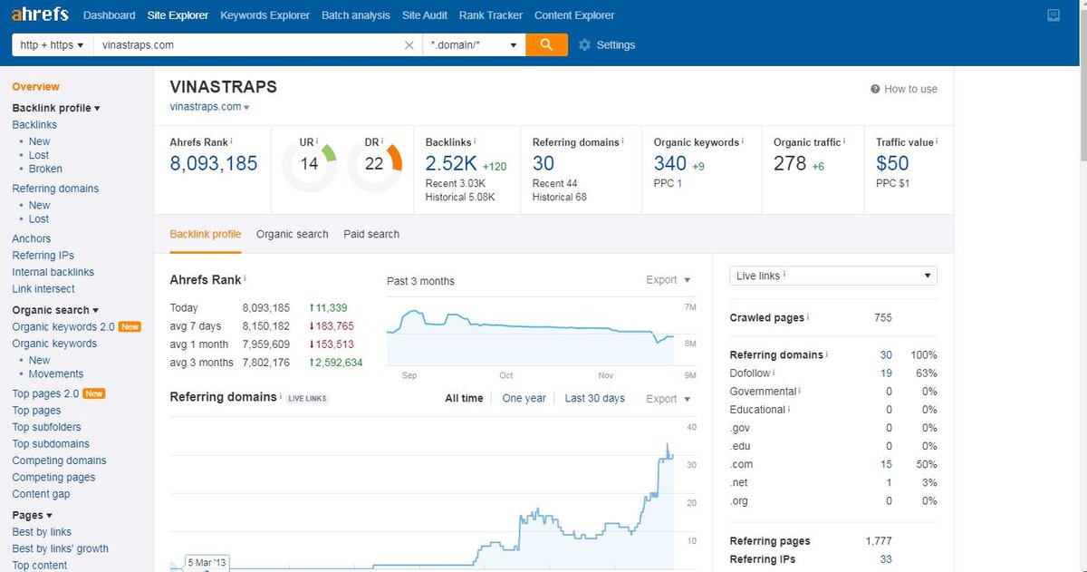The image size is (1087, 572).
Task: Clear the domain field with the X icon
Action: [x=409, y=44]
